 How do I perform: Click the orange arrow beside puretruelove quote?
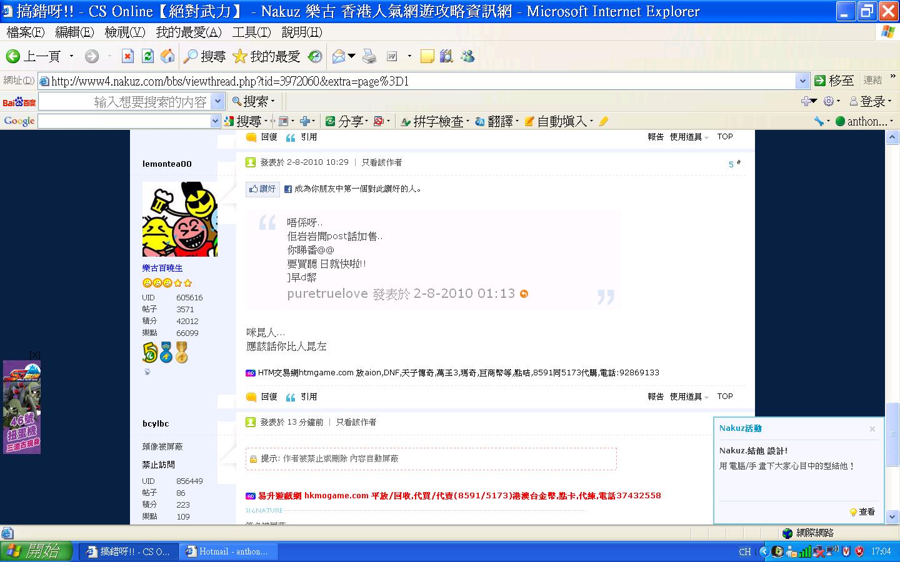(524, 294)
